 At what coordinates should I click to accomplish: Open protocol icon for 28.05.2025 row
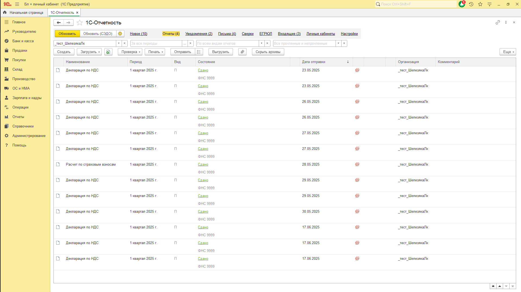tap(357, 164)
